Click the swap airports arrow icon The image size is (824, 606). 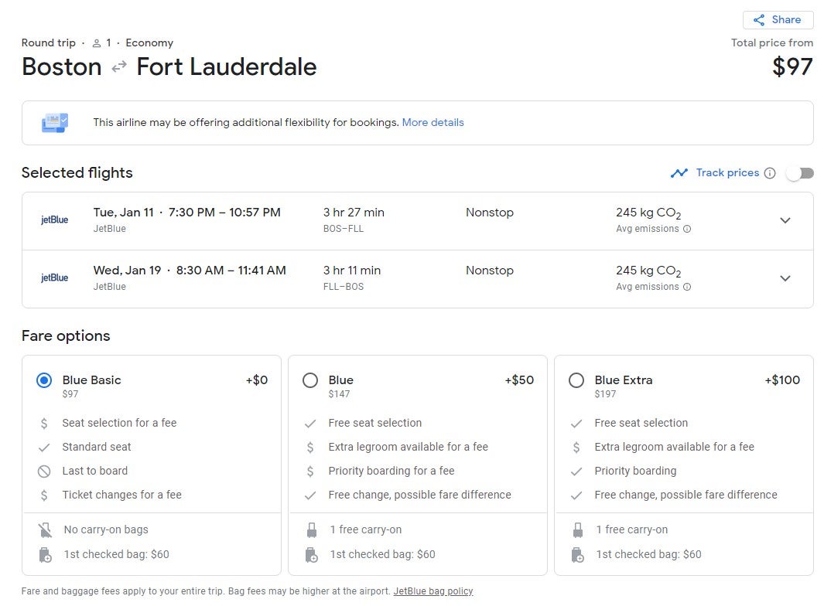tap(118, 68)
